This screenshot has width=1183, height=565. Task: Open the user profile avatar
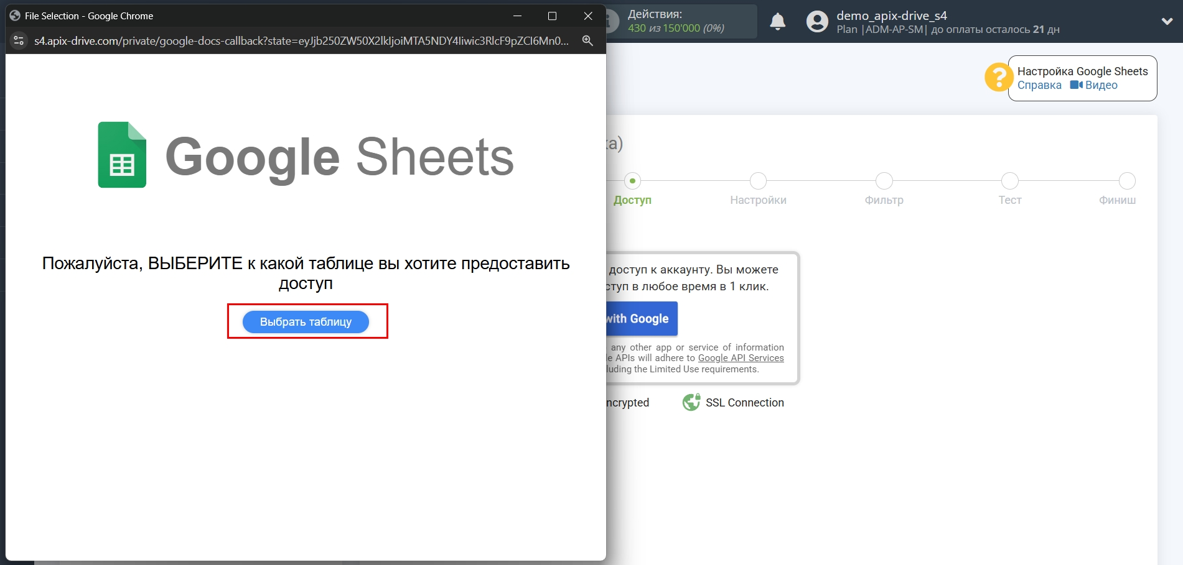816,21
